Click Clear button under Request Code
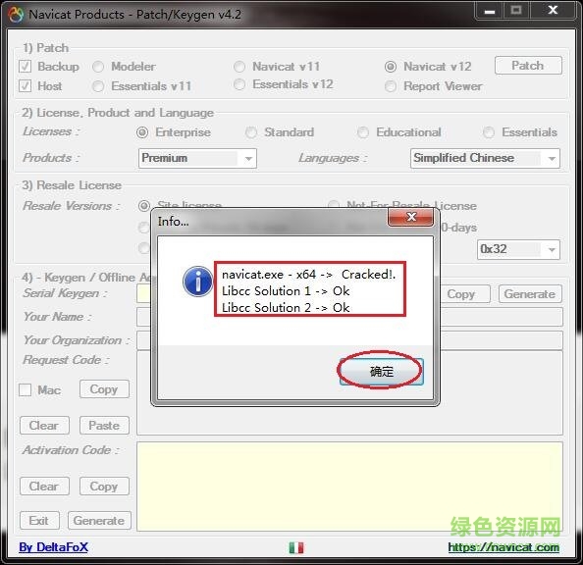Viewport: 583px width, 565px height. 44,426
